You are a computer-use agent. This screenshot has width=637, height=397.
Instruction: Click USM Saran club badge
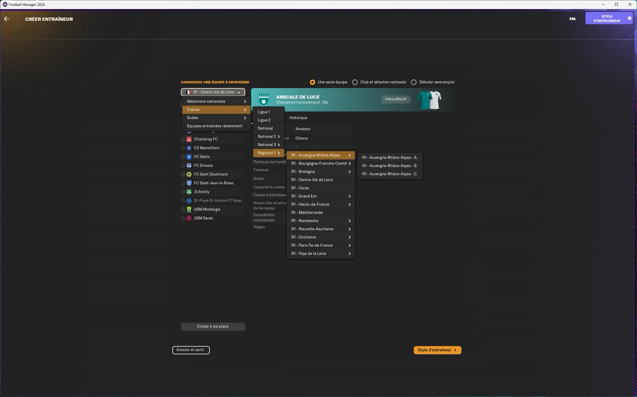point(189,218)
